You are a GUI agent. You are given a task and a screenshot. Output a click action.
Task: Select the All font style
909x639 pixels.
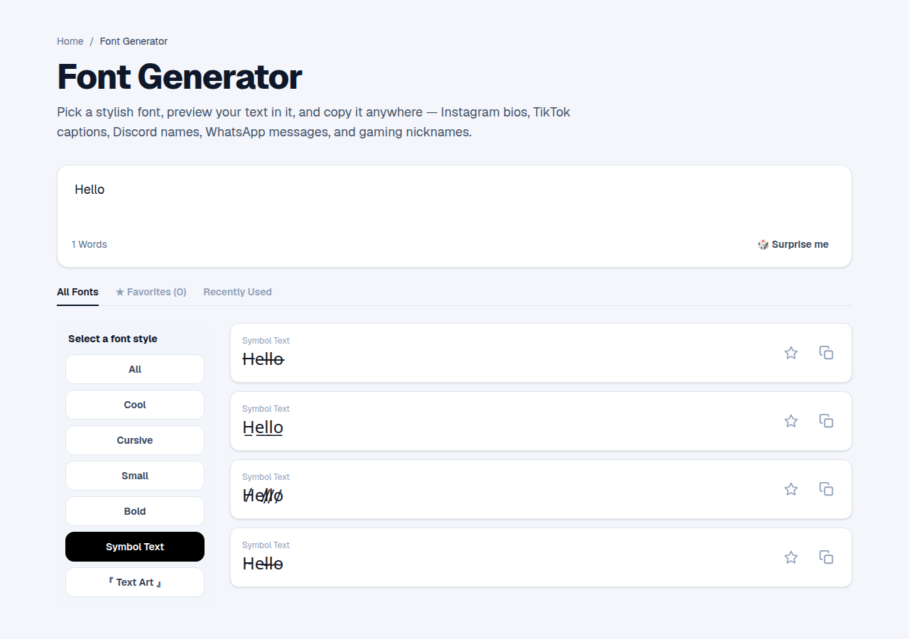(x=135, y=369)
